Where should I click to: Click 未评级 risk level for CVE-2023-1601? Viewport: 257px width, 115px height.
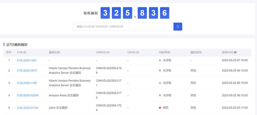165,60
